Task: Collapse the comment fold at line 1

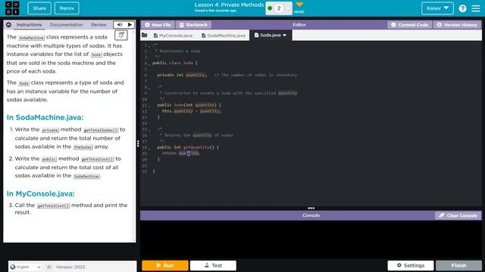Action: [x=149, y=45]
